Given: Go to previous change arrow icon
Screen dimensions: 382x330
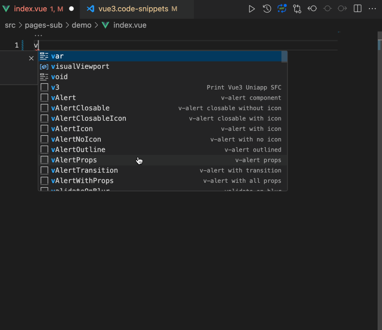Looking at the screenshot, I should click(313, 9).
